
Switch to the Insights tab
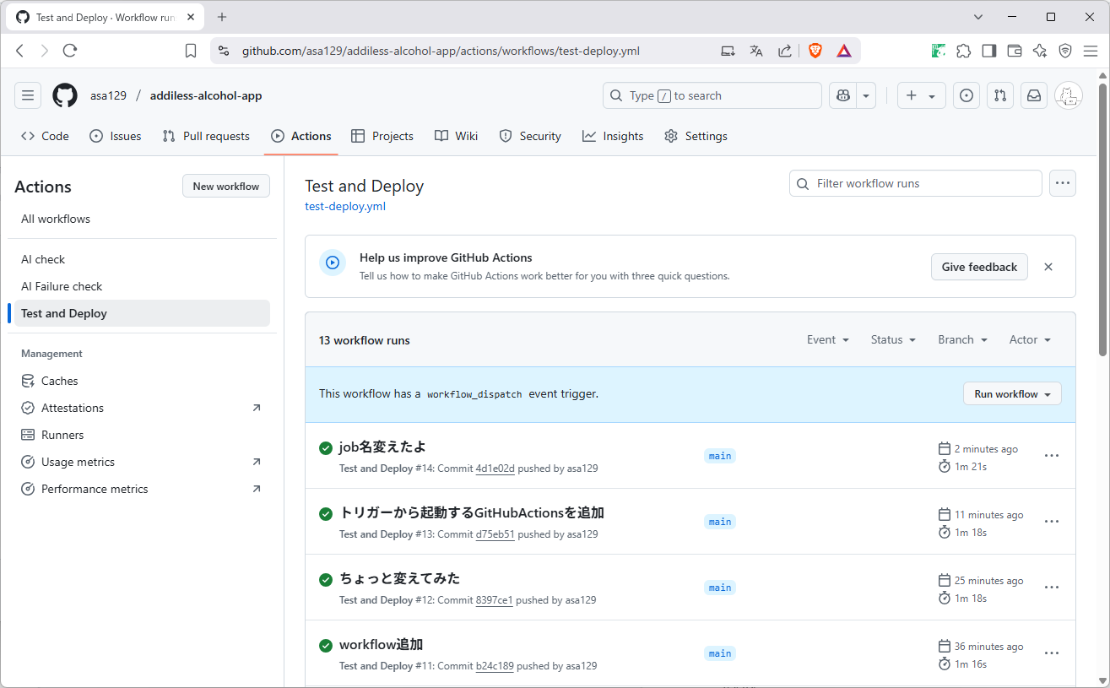point(613,136)
